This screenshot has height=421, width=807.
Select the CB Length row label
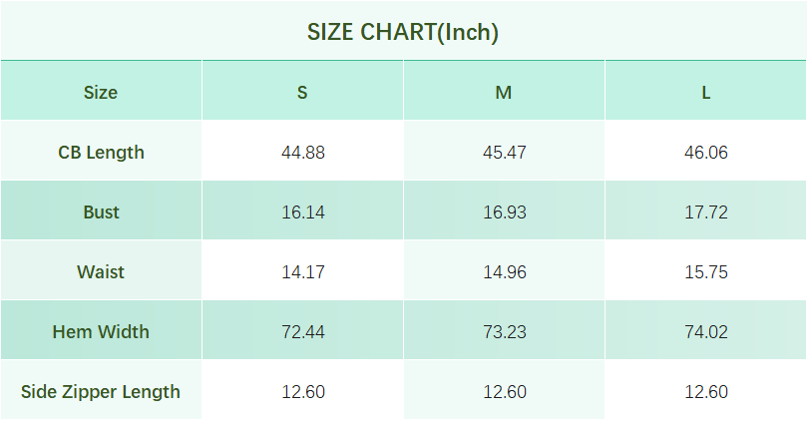[x=101, y=153]
